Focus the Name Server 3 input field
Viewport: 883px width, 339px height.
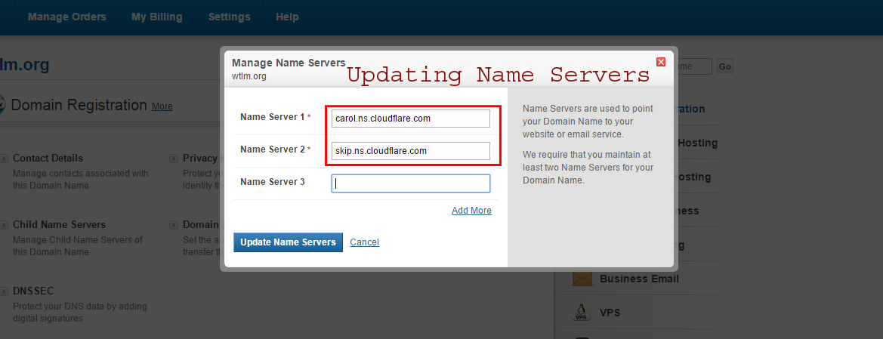pos(410,183)
